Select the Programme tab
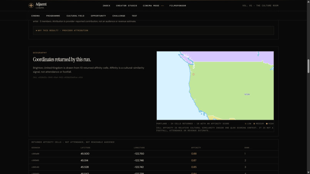The width and height of the screenshot is (310, 174). click(53, 16)
